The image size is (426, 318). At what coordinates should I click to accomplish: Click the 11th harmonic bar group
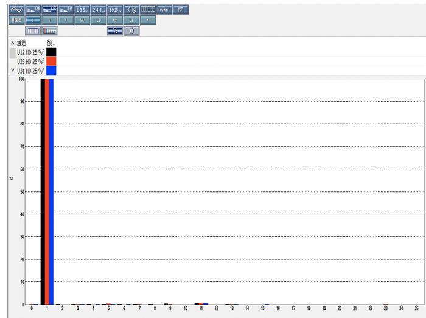(x=201, y=303)
